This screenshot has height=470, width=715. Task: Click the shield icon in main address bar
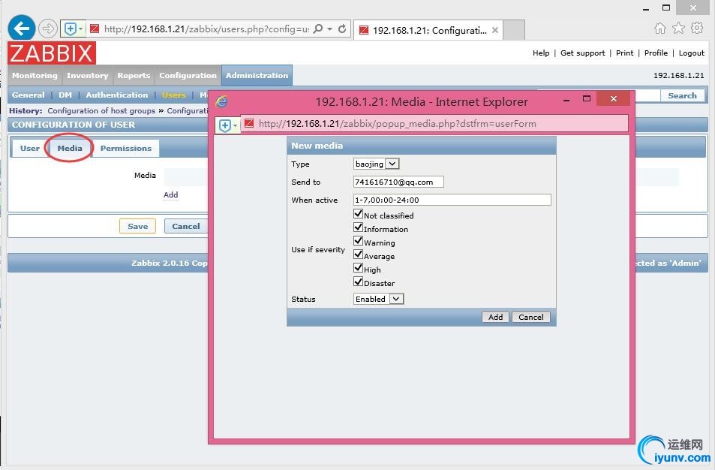tap(71, 29)
